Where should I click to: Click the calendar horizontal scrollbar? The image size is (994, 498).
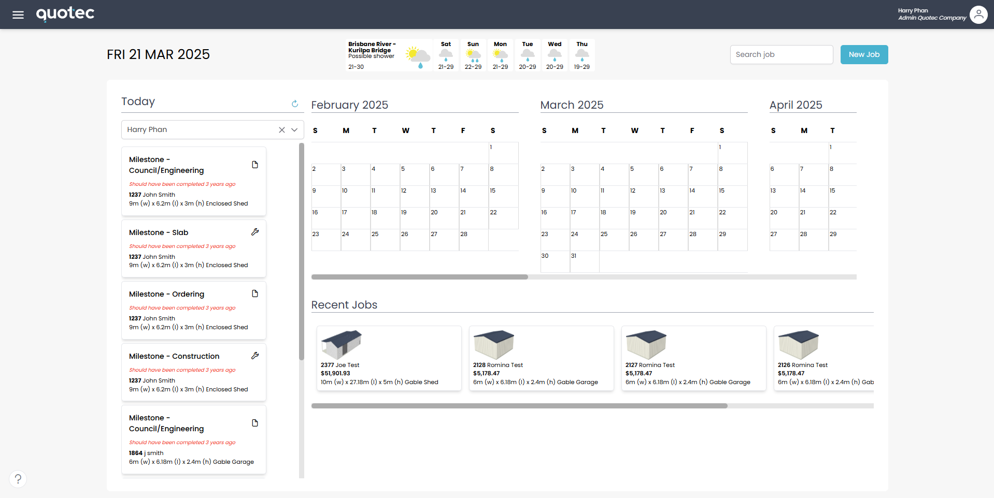[419, 277]
